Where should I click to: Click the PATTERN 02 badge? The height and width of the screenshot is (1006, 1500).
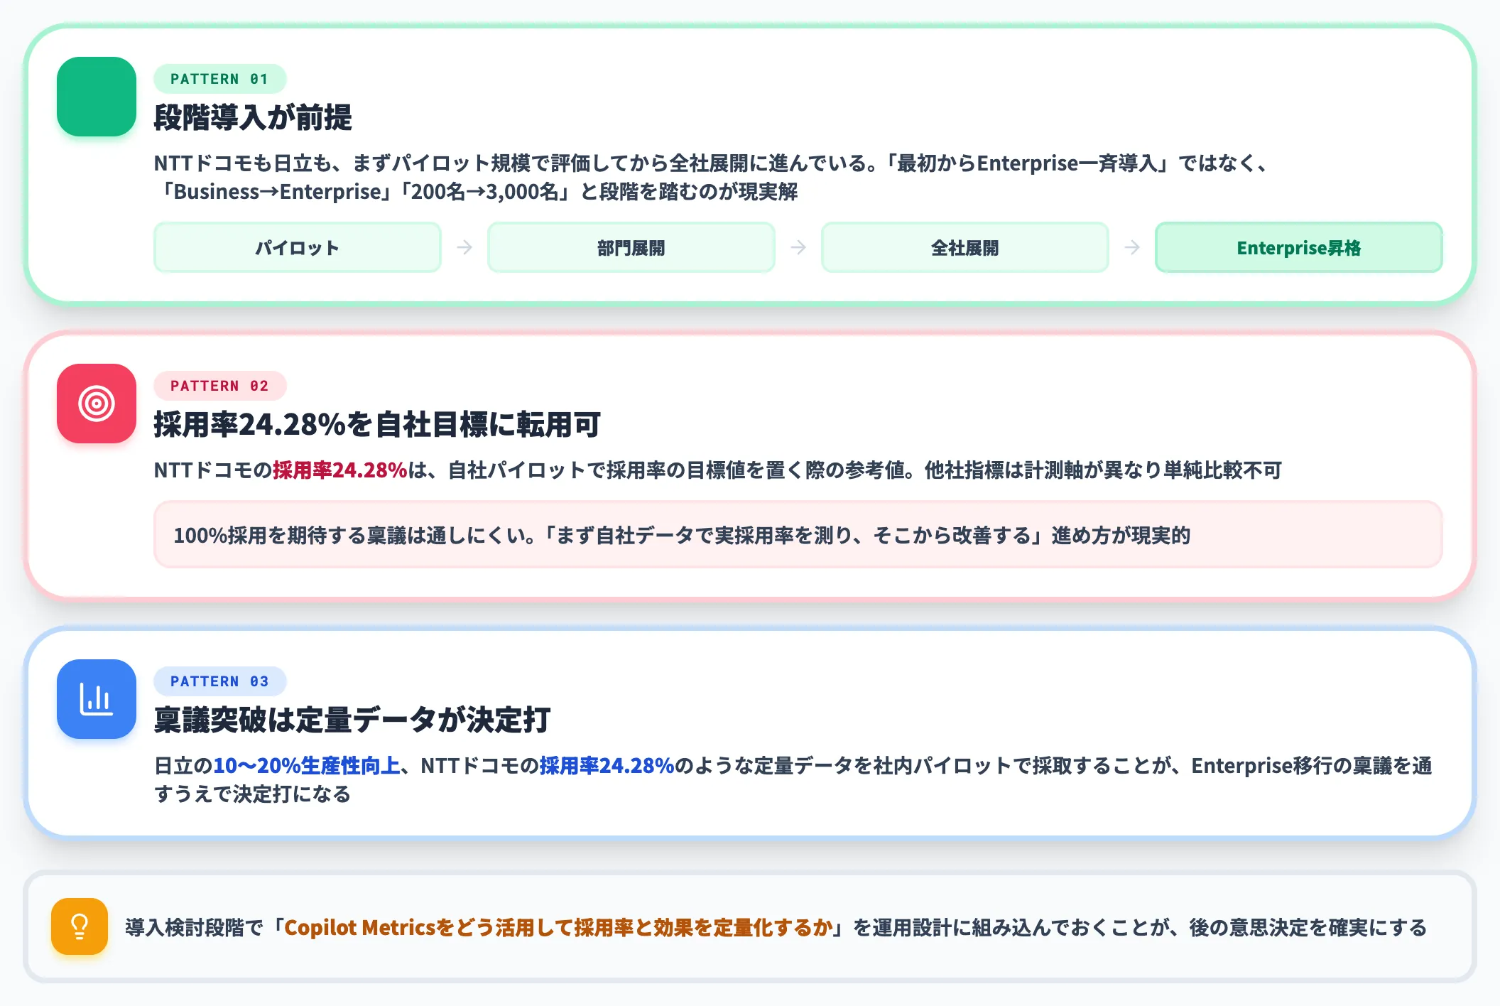[220, 386]
